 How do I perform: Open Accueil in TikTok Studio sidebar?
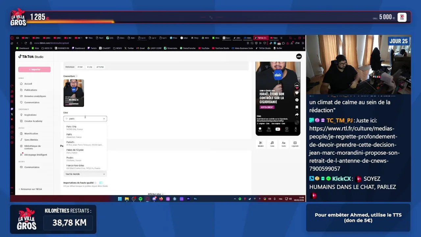coord(28,84)
